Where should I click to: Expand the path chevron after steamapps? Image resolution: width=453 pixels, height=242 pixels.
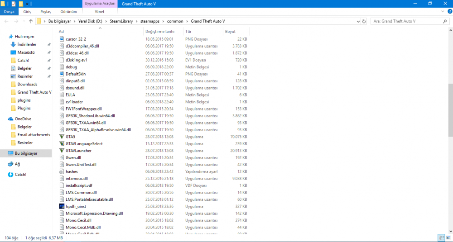tap(163, 21)
